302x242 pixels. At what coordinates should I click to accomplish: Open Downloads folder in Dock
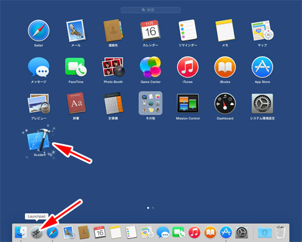click(x=265, y=232)
